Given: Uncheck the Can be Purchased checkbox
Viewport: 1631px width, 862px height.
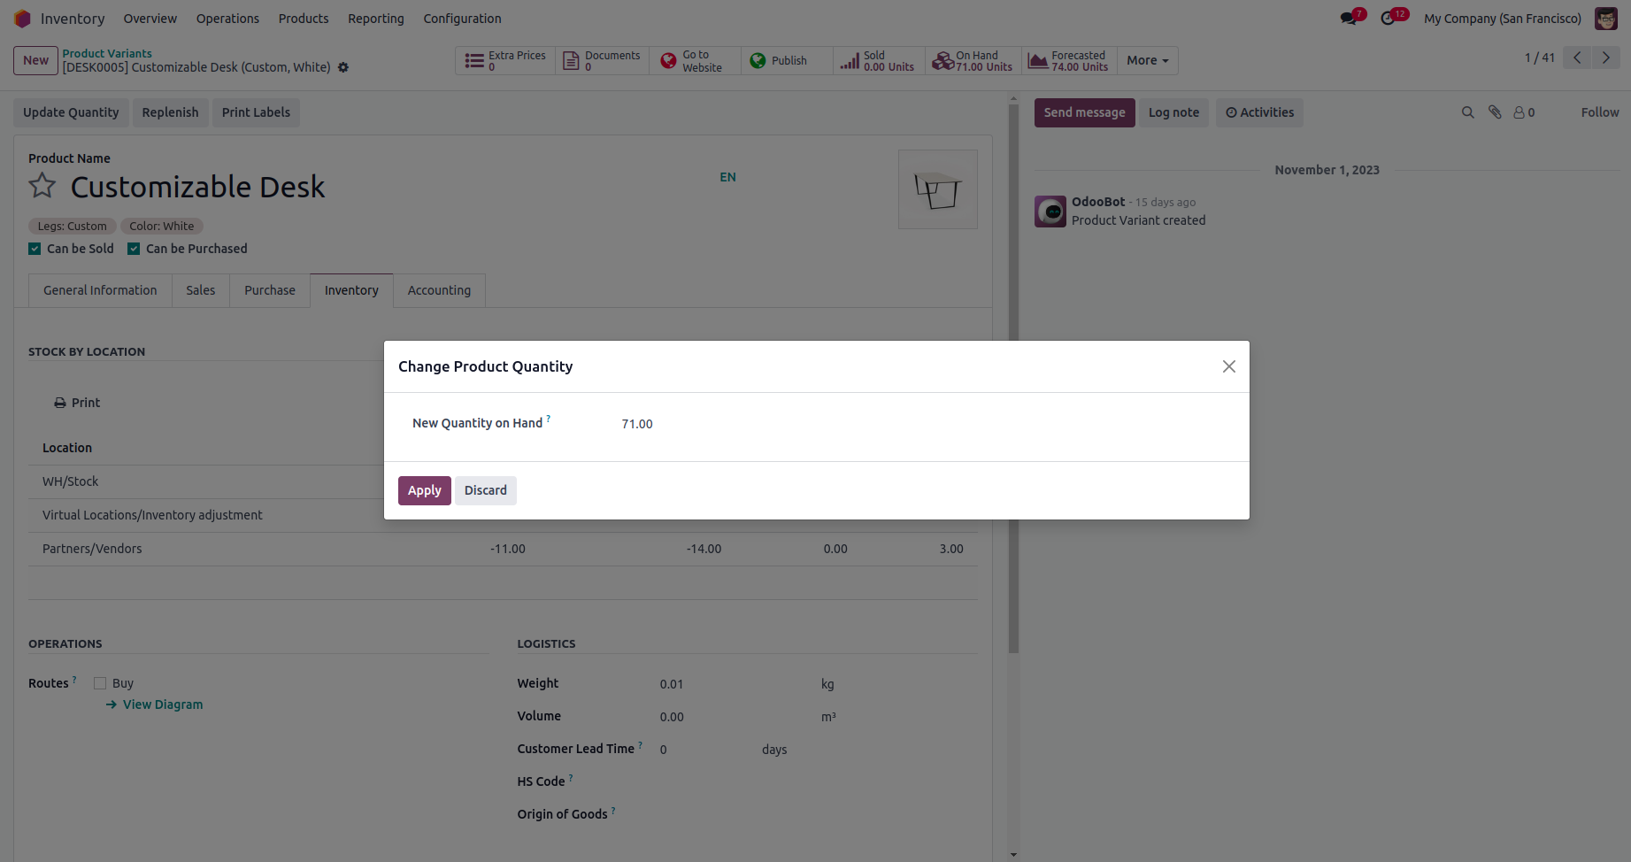Looking at the screenshot, I should tap(134, 249).
